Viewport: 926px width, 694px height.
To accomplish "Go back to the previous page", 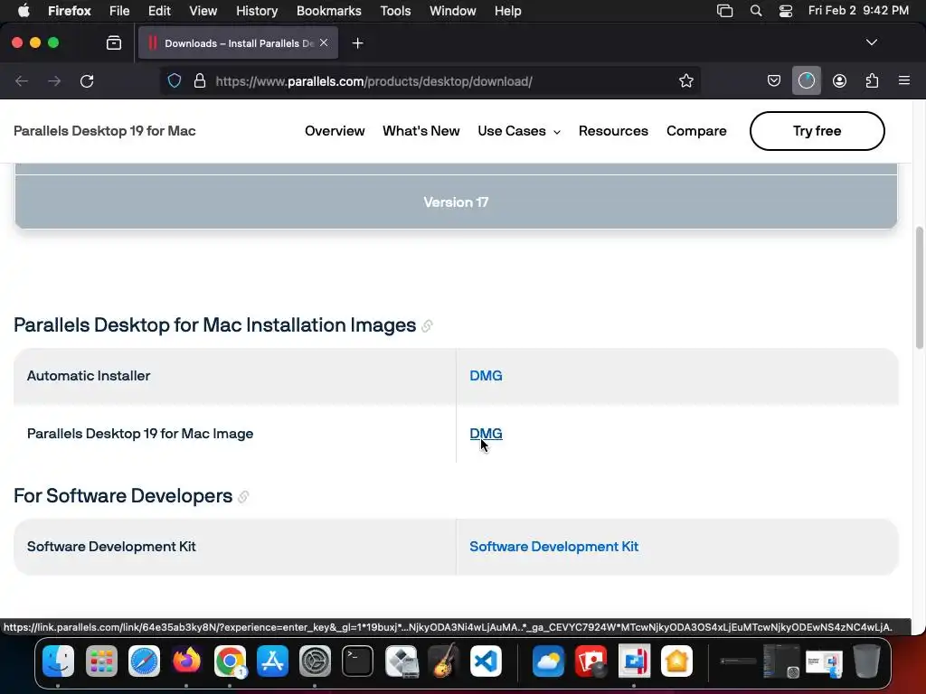I will pos(22,80).
